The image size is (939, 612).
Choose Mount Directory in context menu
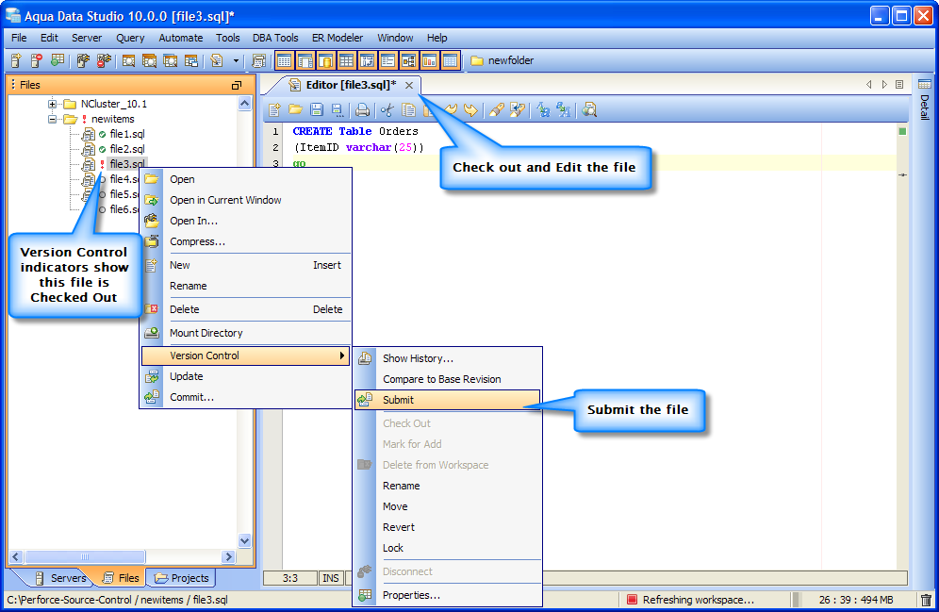point(245,333)
